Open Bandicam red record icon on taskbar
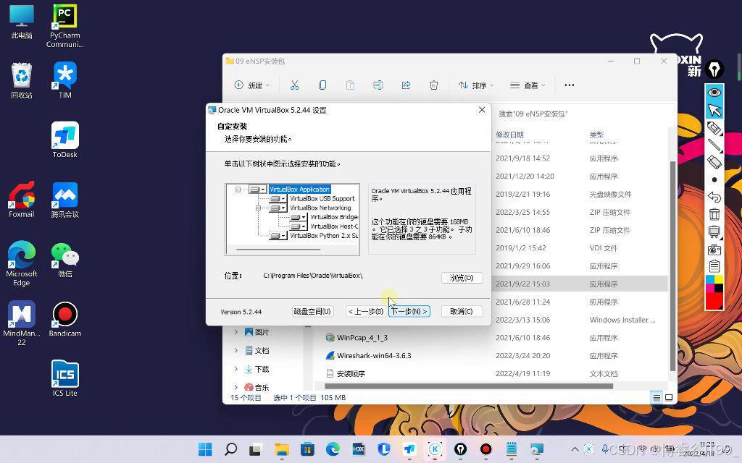Viewport: 742px width, 463px height. coord(485,449)
